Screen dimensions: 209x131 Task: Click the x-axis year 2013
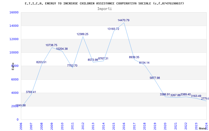coord(93,126)
